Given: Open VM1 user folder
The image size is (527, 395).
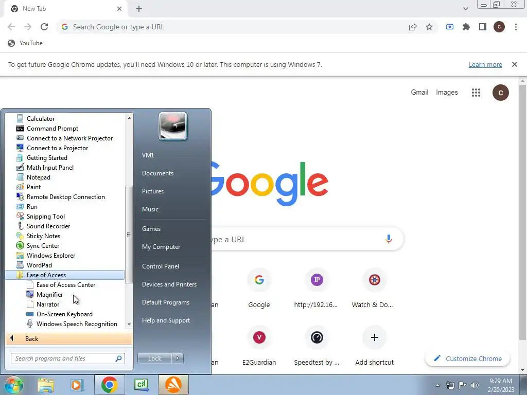Looking at the screenshot, I should [x=148, y=155].
